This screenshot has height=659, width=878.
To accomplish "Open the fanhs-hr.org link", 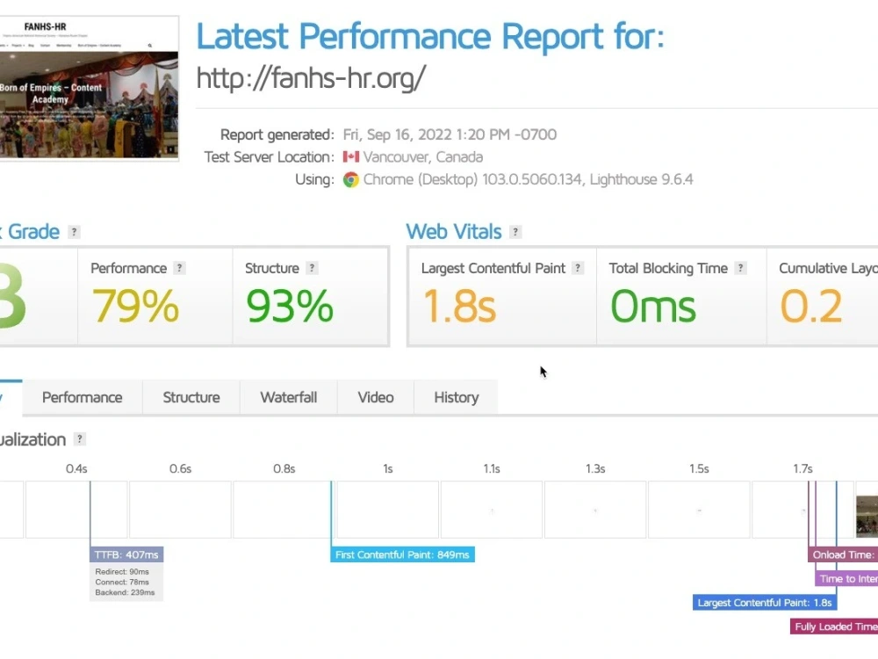I will tap(311, 77).
